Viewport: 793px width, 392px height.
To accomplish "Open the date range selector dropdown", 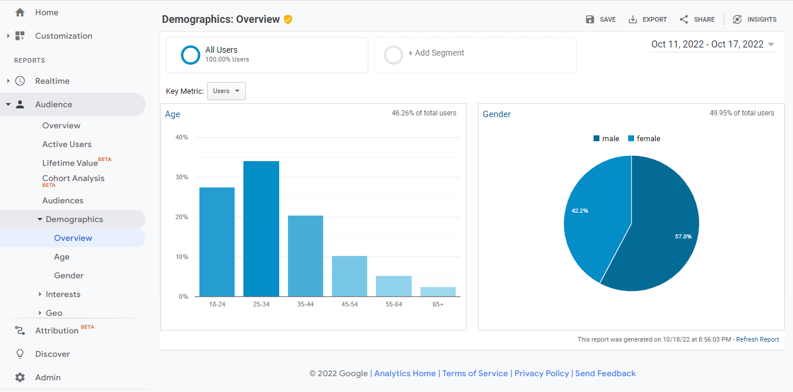I will [711, 43].
